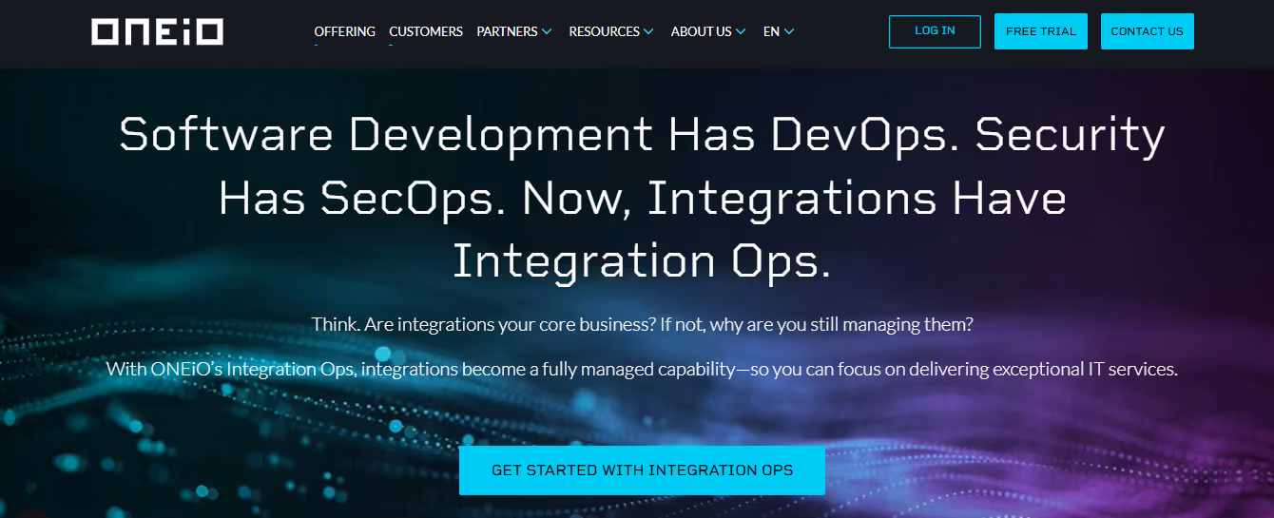Click the Contact Us button

(x=1148, y=31)
